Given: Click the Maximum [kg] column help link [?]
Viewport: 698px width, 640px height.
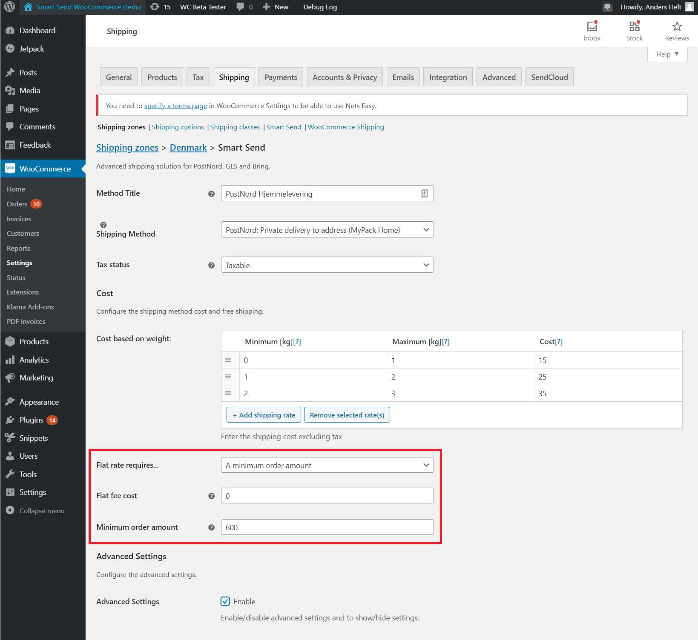Looking at the screenshot, I should click(445, 342).
